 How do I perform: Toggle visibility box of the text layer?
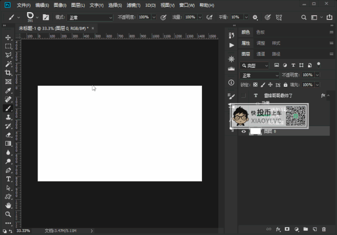coord(244,96)
